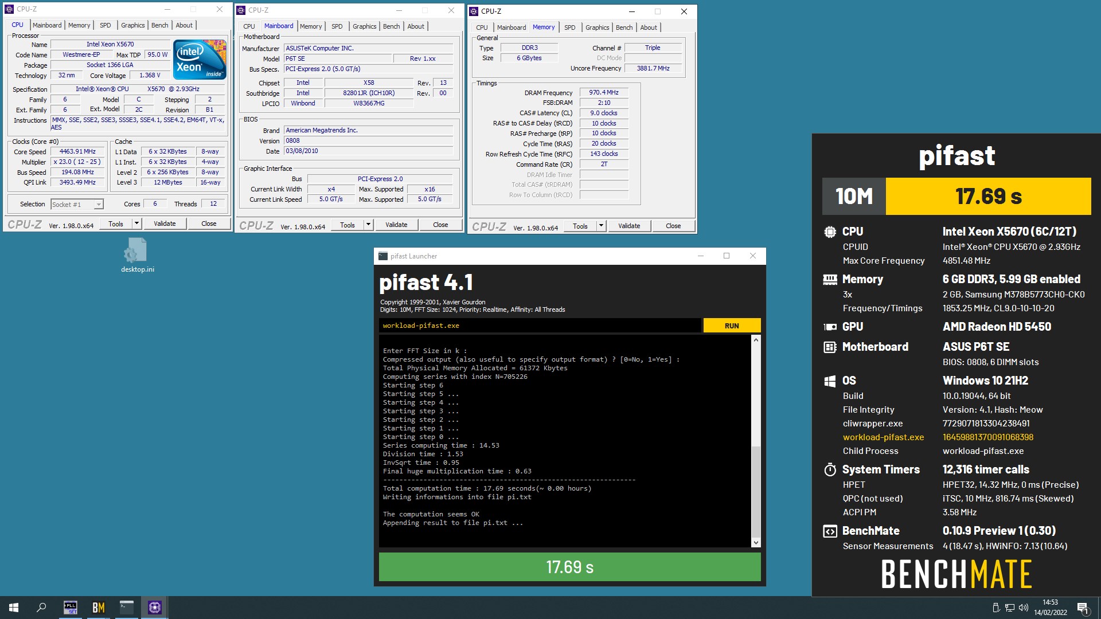This screenshot has width=1101, height=619.
Task: Click CPU-Z icon in the Memory window title bar
Action: [474, 11]
